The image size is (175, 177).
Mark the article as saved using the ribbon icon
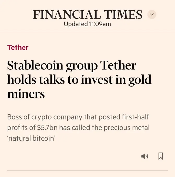tap(161, 156)
